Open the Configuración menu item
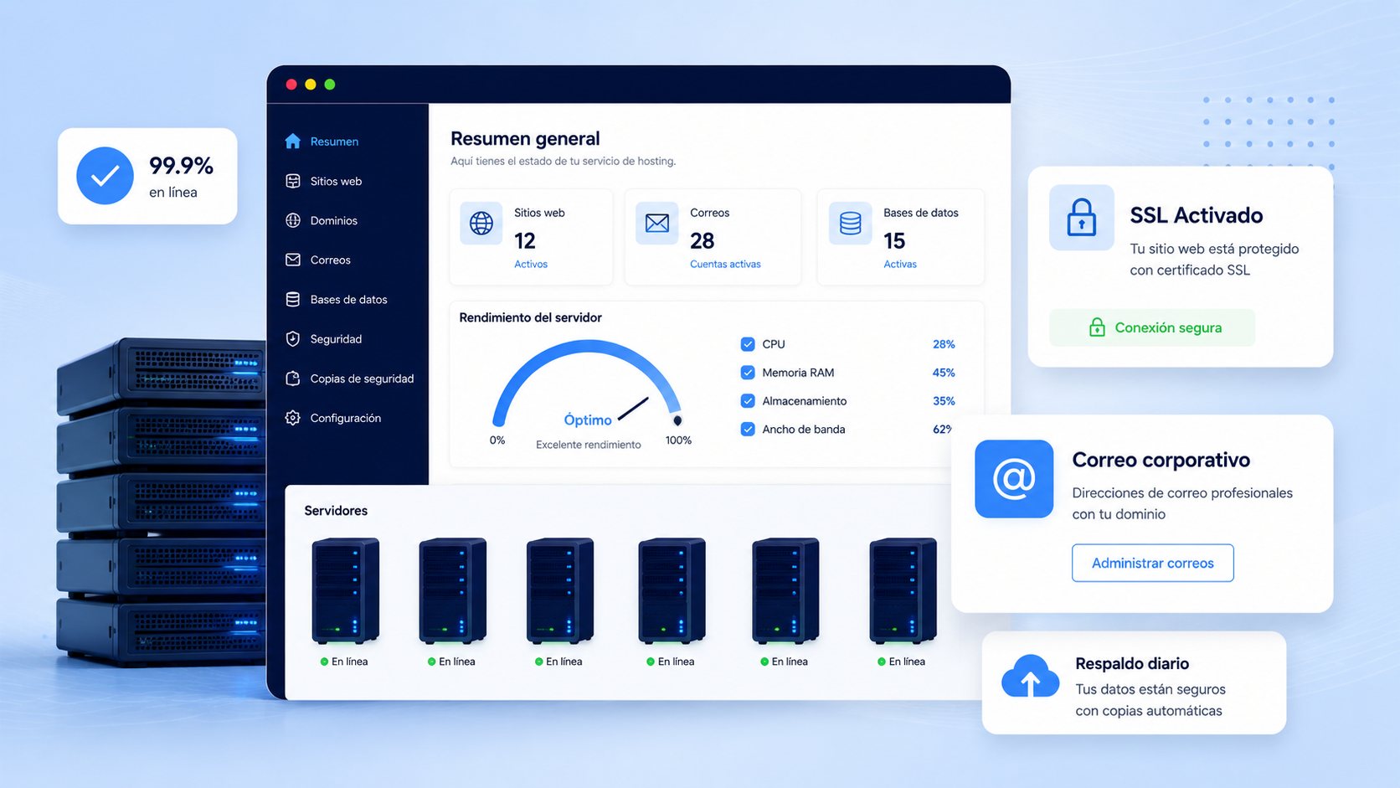 [345, 418]
